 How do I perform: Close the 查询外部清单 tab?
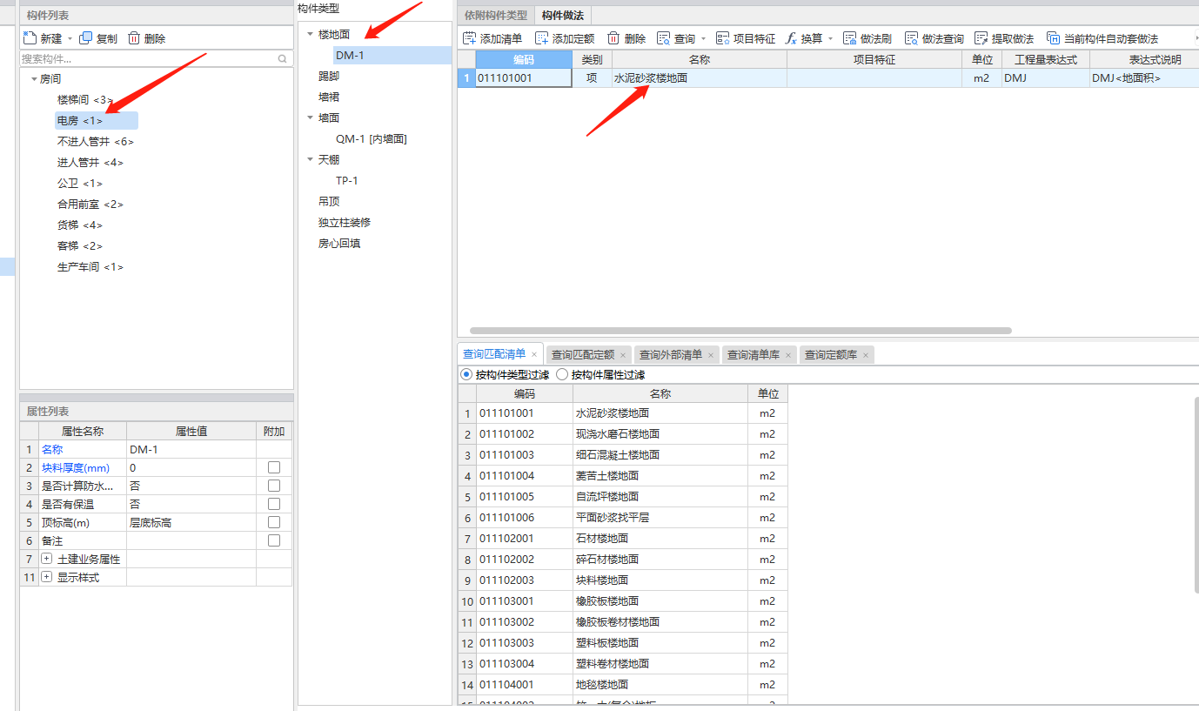coord(711,355)
